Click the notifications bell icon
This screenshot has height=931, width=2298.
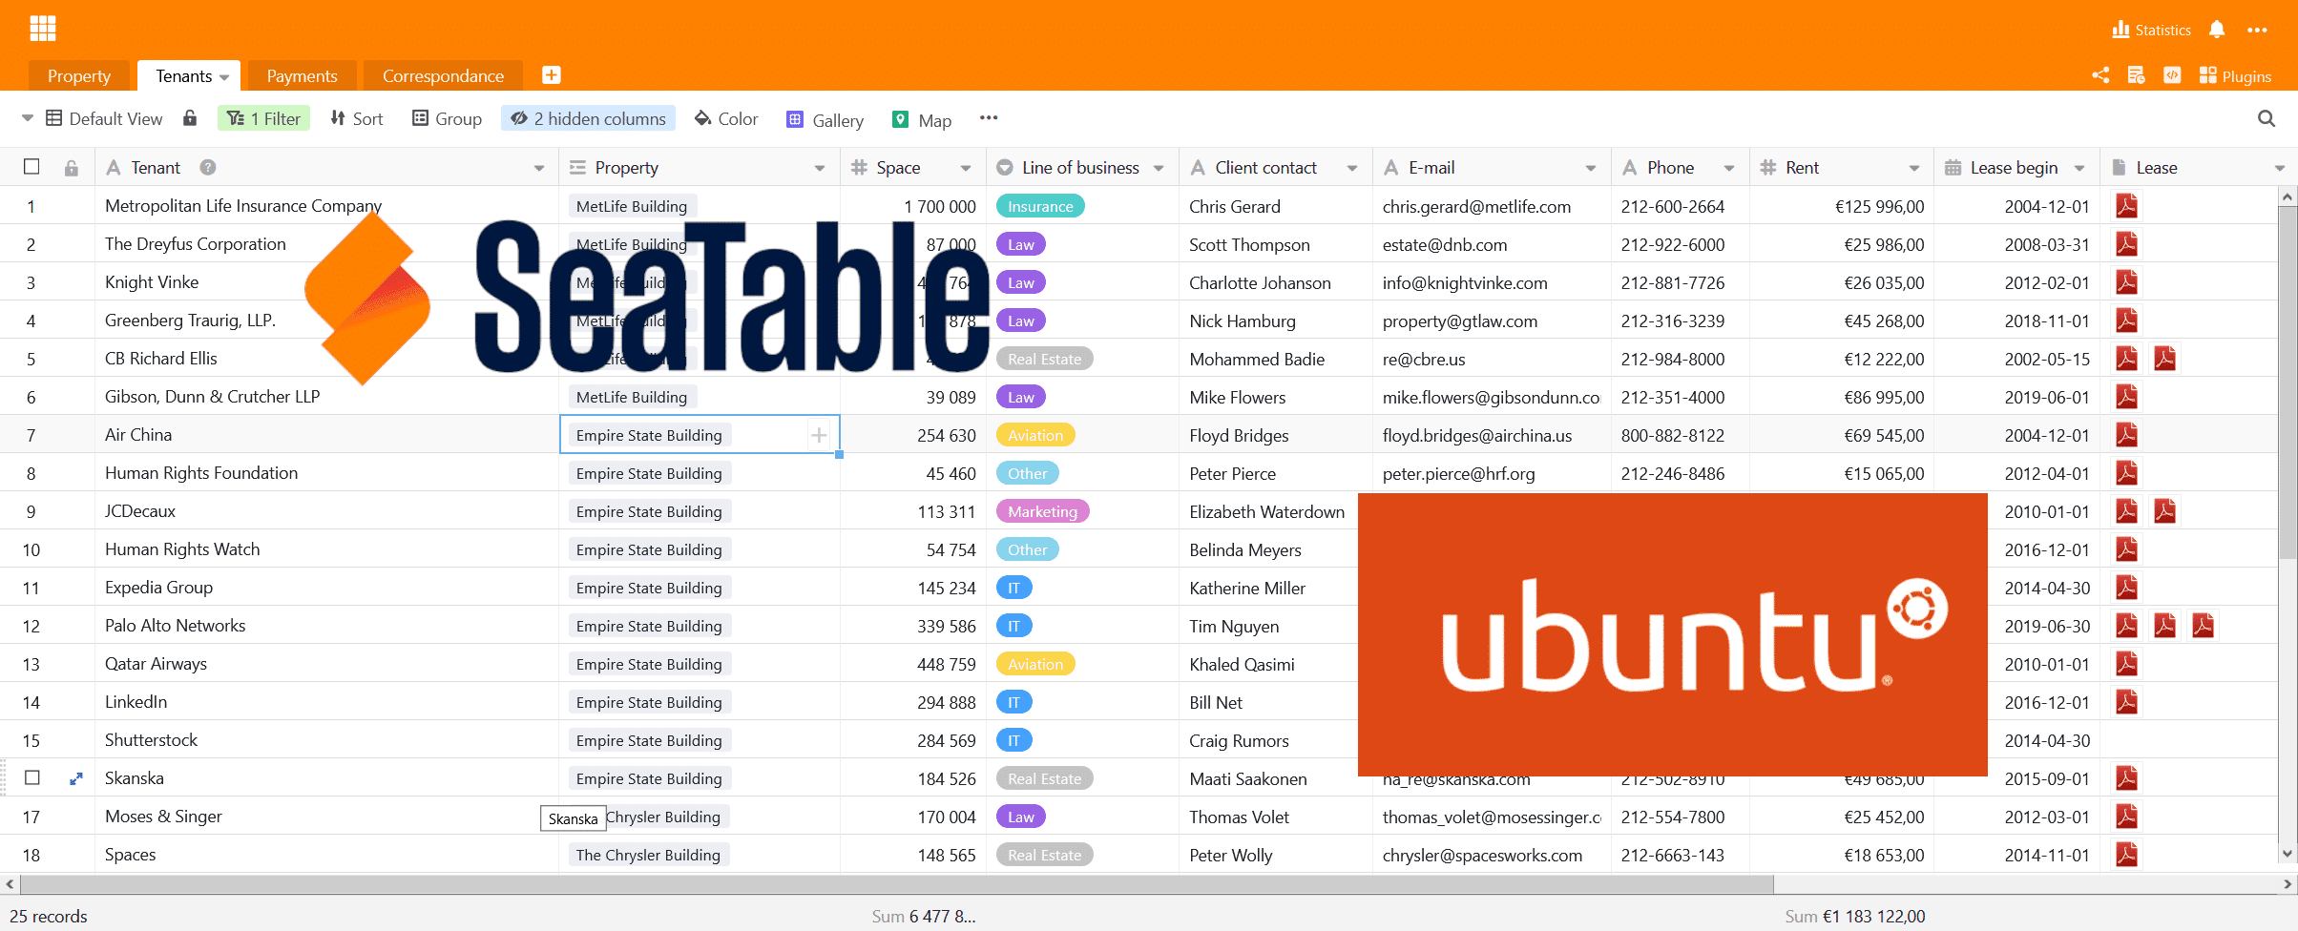[x=2217, y=30]
